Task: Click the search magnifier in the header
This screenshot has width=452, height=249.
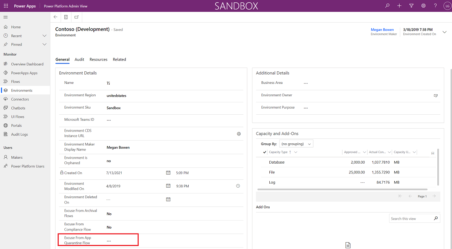Action: click(387, 6)
